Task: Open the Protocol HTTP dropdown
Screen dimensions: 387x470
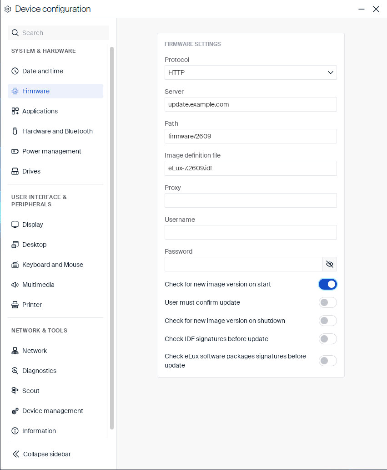Action: (x=251, y=72)
